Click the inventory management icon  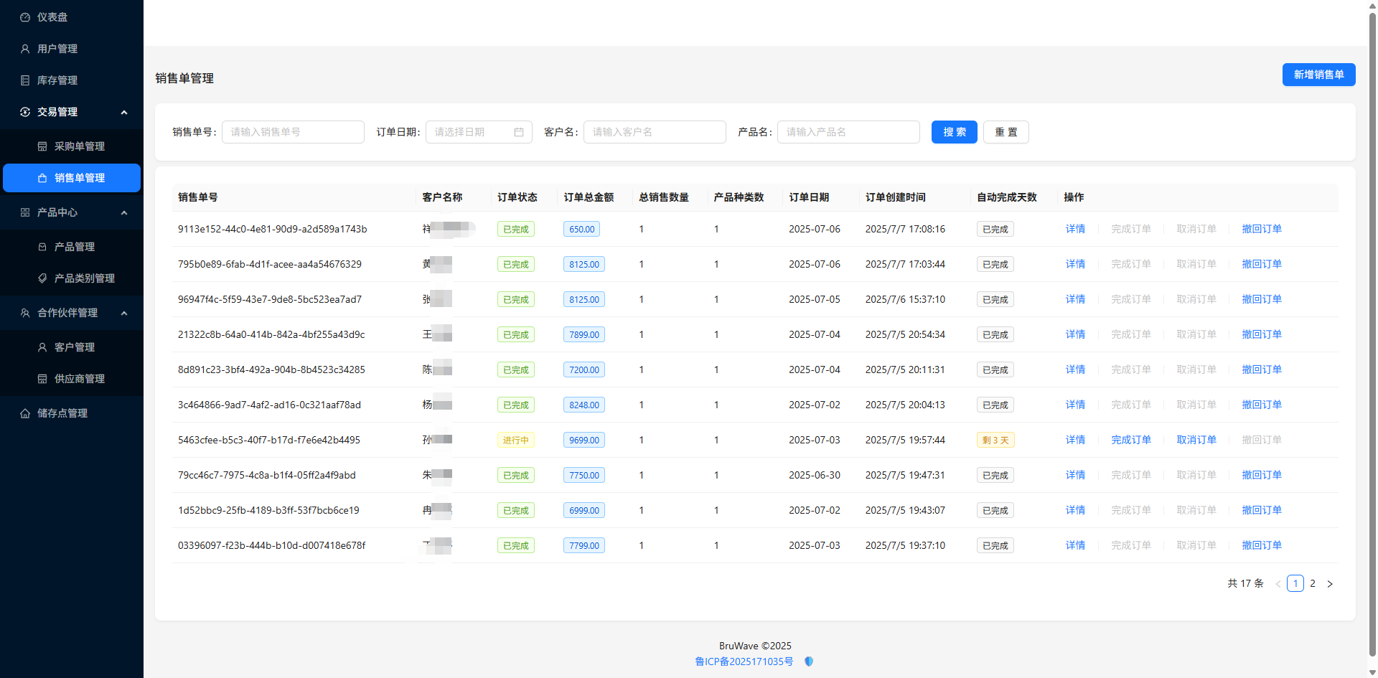[x=25, y=80]
